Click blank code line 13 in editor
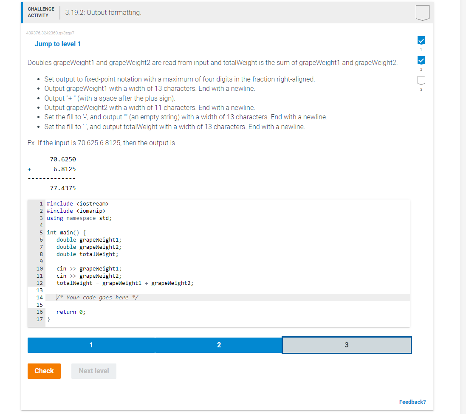 pyautogui.click(x=227, y=290)
